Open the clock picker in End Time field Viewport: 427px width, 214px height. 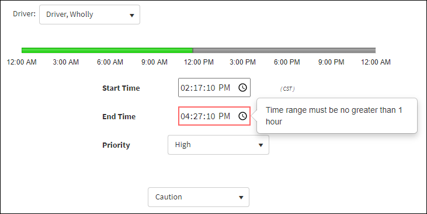coord(242,116)
